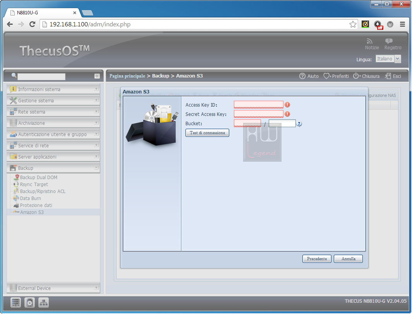Image resolution: width=412 pixels, height=314 pixels.
Task: Reload the page with the refresh icon
Action: [x=32, y=24]
